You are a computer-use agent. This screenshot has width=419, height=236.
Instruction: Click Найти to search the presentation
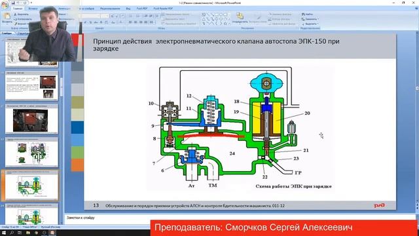coord(307,14)
